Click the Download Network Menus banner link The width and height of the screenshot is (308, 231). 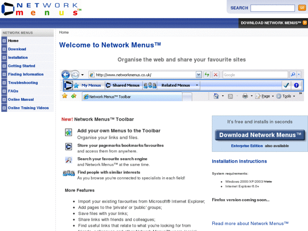[271, 23]
